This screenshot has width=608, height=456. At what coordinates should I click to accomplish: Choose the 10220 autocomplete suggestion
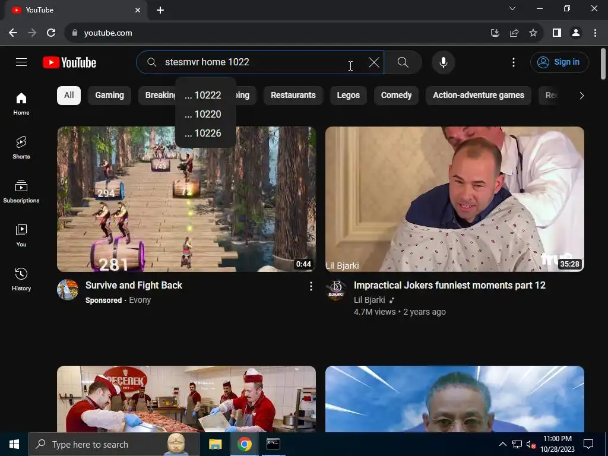(x=205, y=115)
